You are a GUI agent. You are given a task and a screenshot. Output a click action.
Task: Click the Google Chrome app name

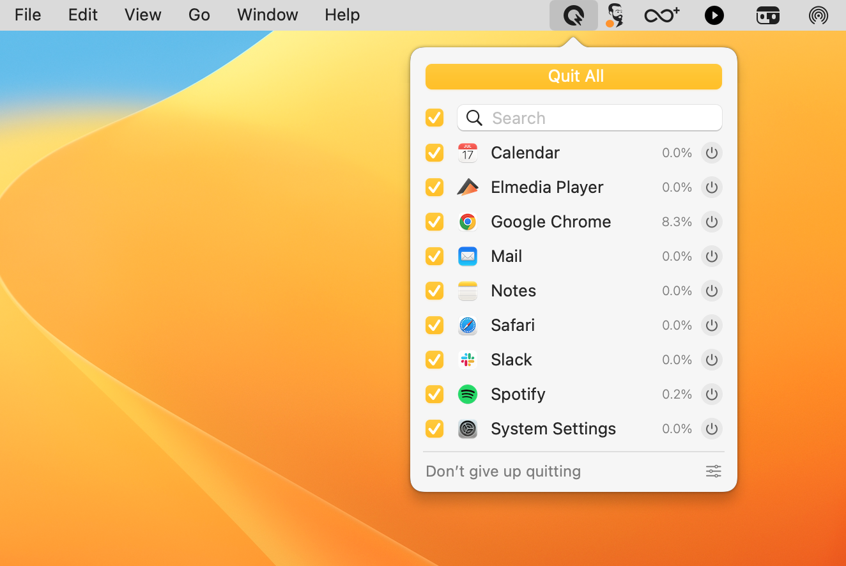click(x=551, y=222)
